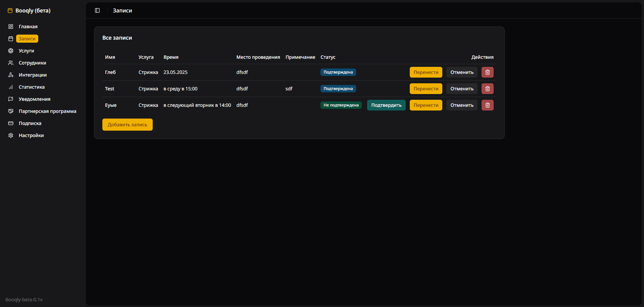Open Настройки page
This screenshot has width=644, height=307.
[x=31, y=135]
